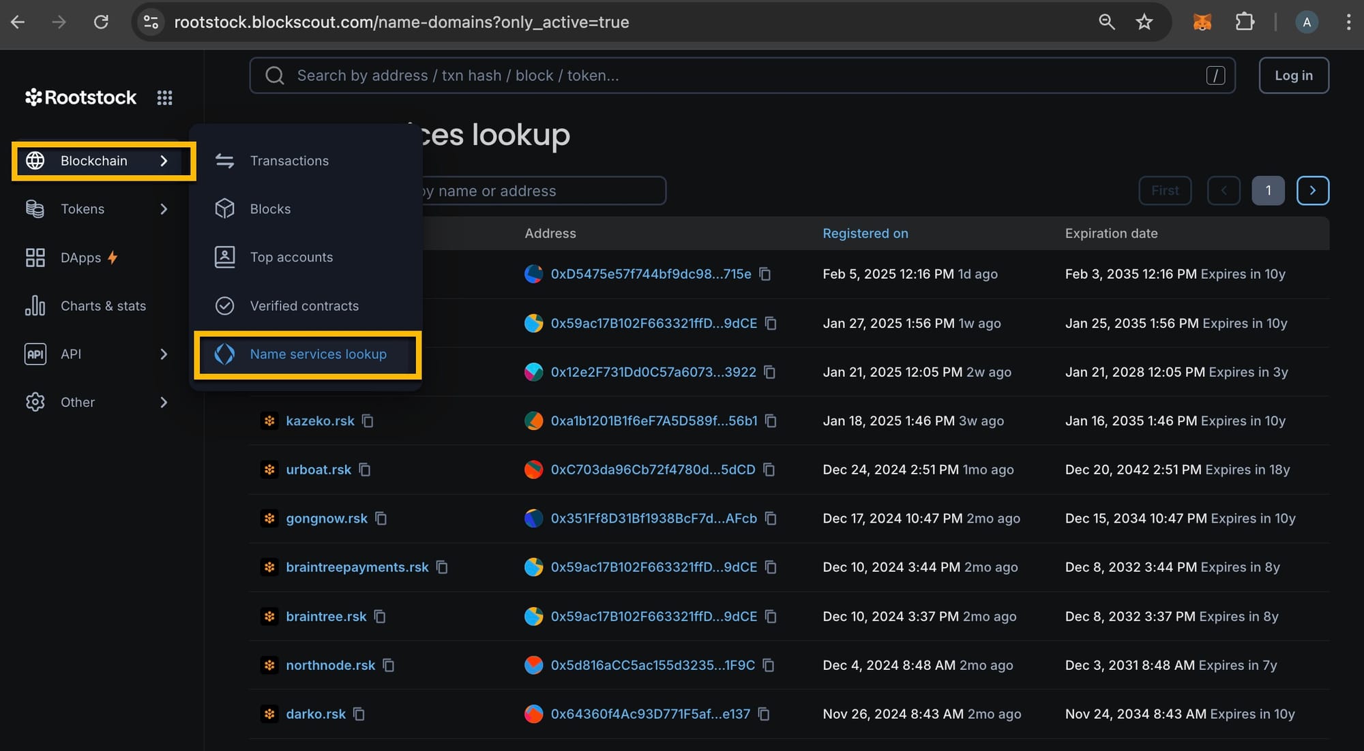The height and width of the screenshot is (751, 1364).
Task: Click urboat.rsk address identicon
Action: point(533,470)
